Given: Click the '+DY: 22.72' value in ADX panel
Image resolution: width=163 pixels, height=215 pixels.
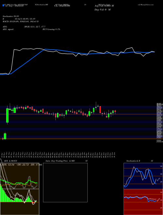Looking at the screenshot, I should [22, 165].
